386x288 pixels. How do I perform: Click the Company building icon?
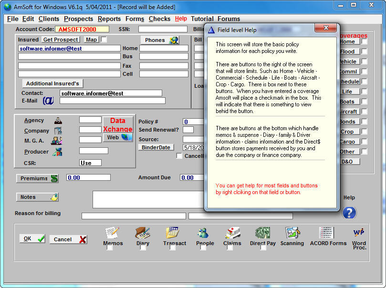pos(58,131)
